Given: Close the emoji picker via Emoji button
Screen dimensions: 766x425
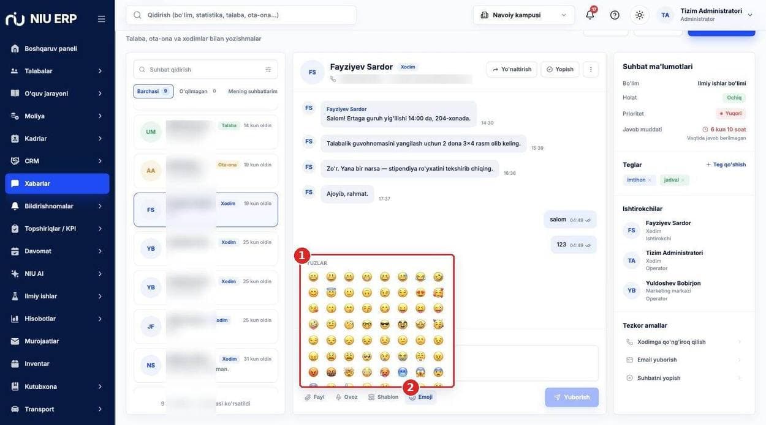Looking at the screenshot, I should pos(420,397).
